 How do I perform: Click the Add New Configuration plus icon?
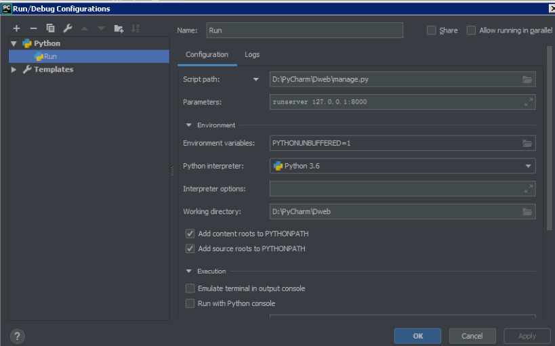click(x=16, y=28)
